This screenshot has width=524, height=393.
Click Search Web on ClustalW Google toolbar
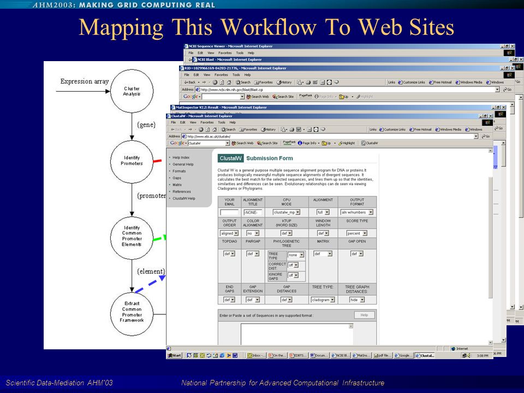click(242, 143)
